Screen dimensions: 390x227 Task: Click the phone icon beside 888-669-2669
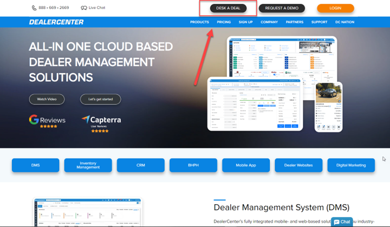(34, 8)
